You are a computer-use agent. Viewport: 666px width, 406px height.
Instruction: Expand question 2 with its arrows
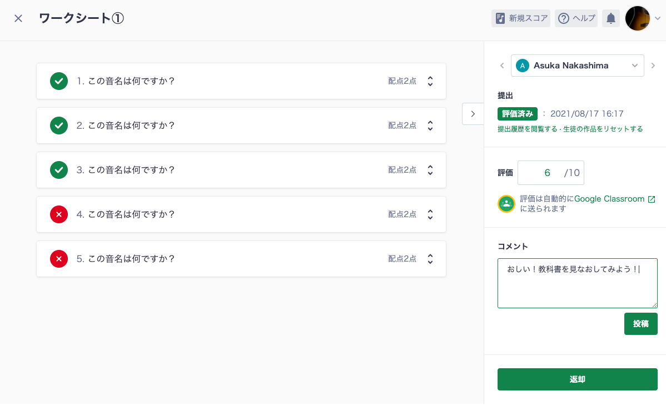pyautogui.click(x=430, y=126)
